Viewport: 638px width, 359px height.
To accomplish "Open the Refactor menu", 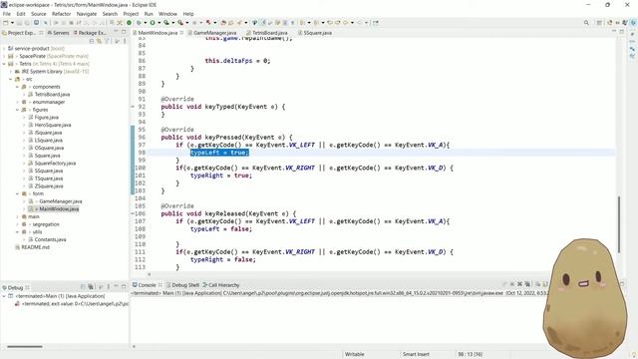I will 62,14.
